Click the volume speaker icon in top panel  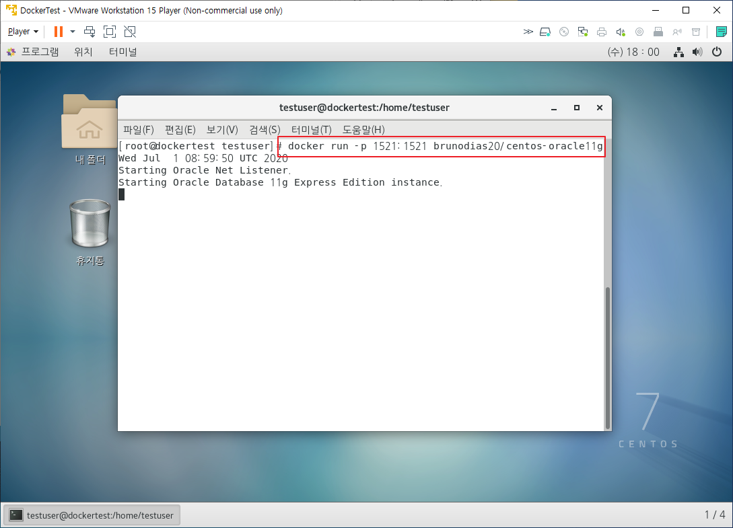click(x=697, y=52)
